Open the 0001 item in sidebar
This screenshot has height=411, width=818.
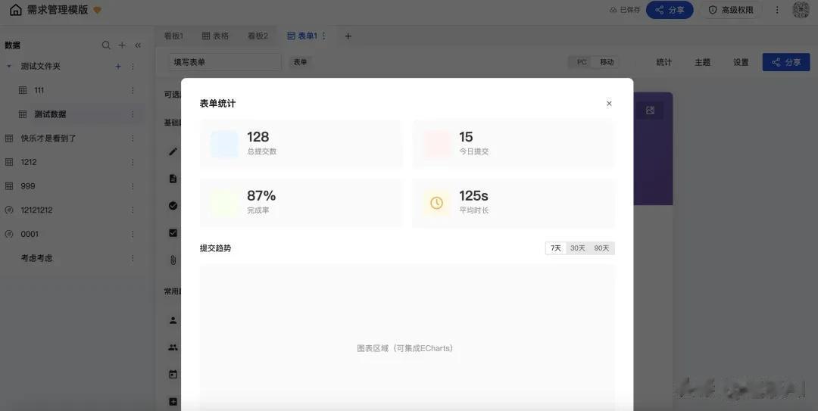[30, 234]
